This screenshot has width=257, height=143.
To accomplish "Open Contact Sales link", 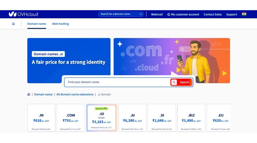I will pyautogui.click(x=213, y=14).
